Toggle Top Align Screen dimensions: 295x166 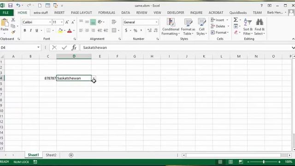pyautogui.click(x=81, y=22)
